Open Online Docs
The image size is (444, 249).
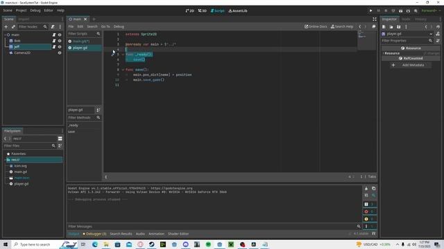point(316,26)
